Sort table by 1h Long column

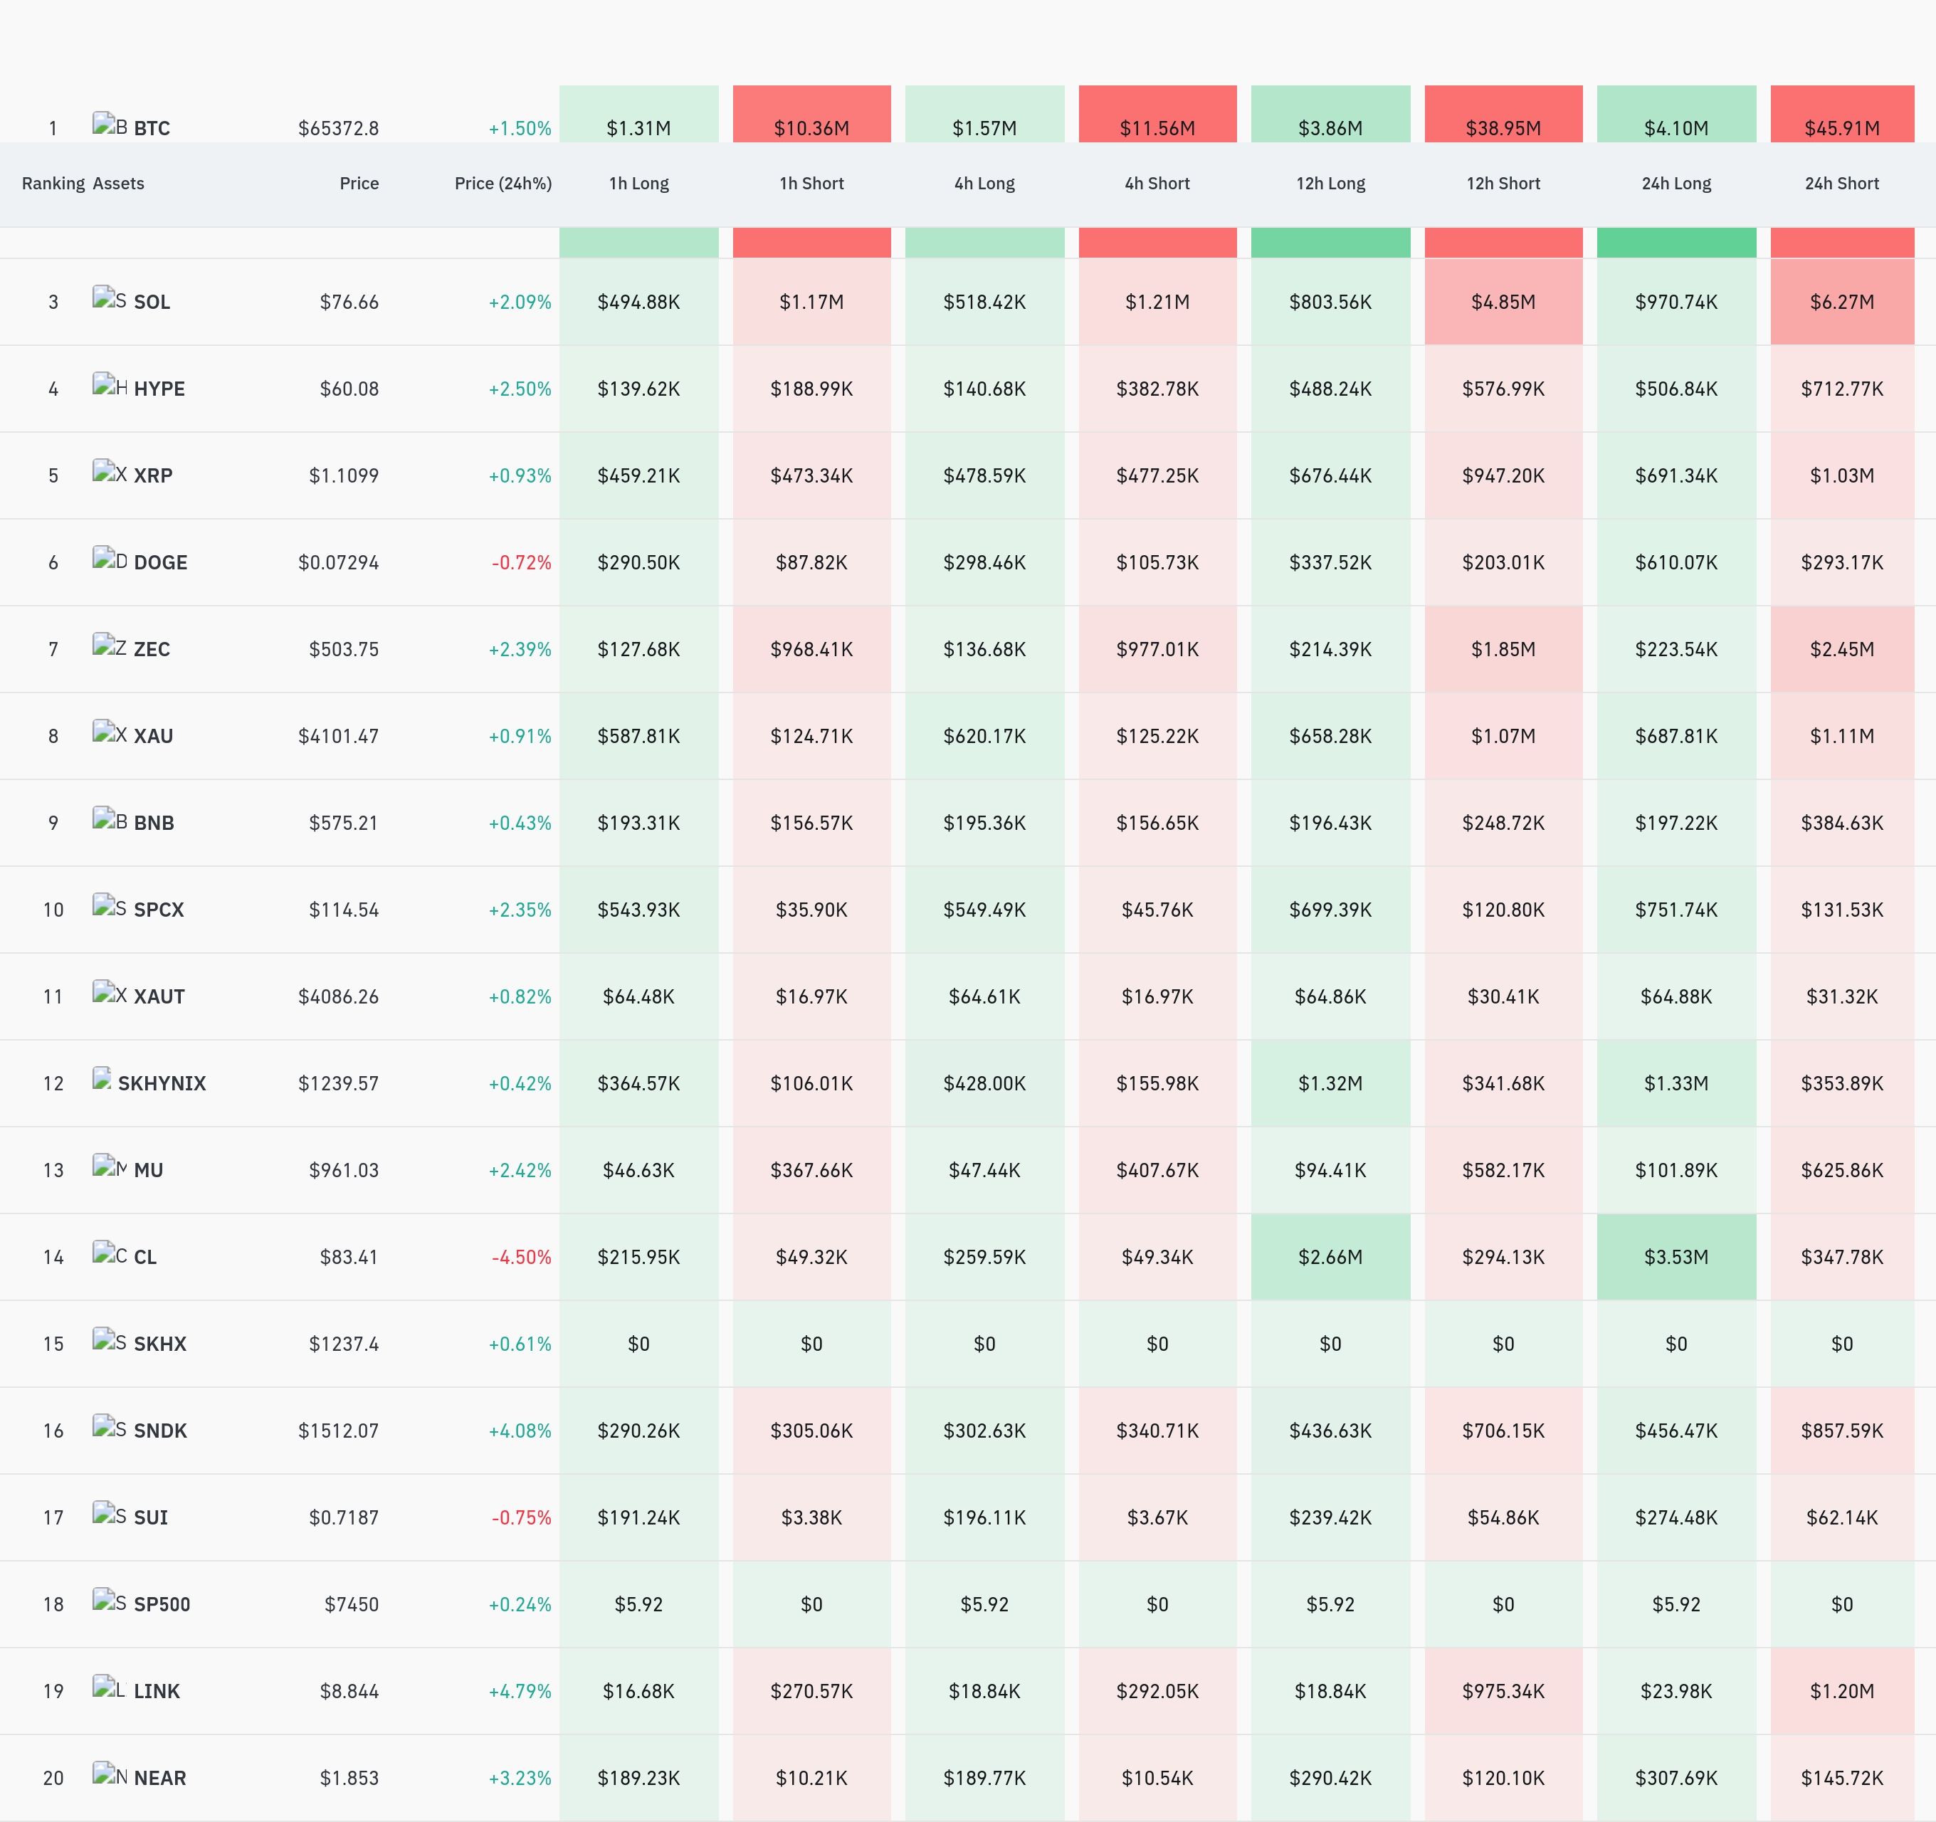[639, 183]
